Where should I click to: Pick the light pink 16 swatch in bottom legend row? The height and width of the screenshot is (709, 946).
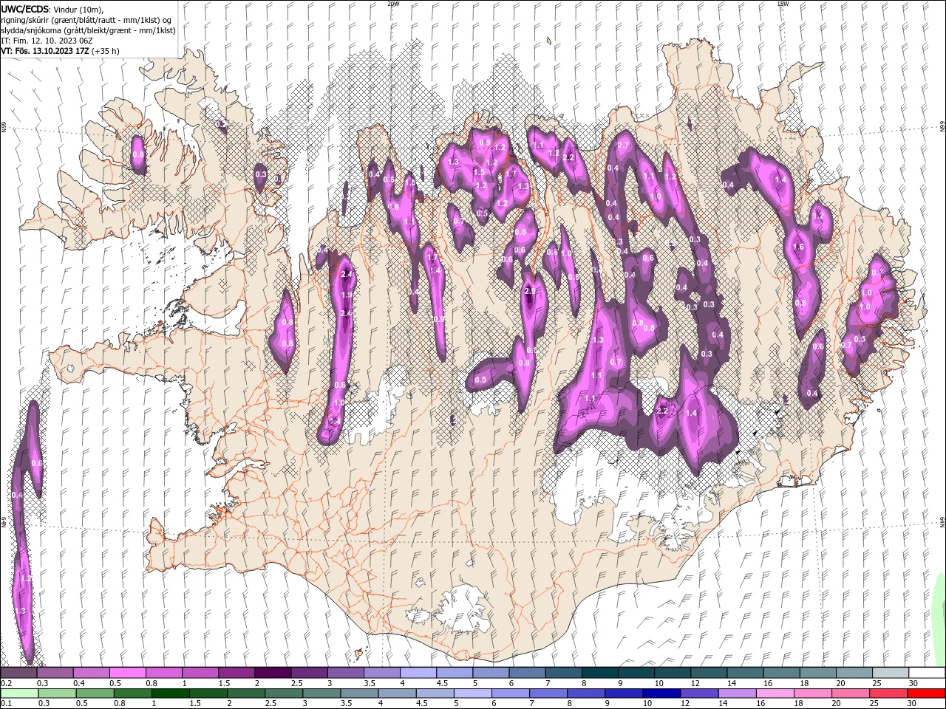coord(775,693)
